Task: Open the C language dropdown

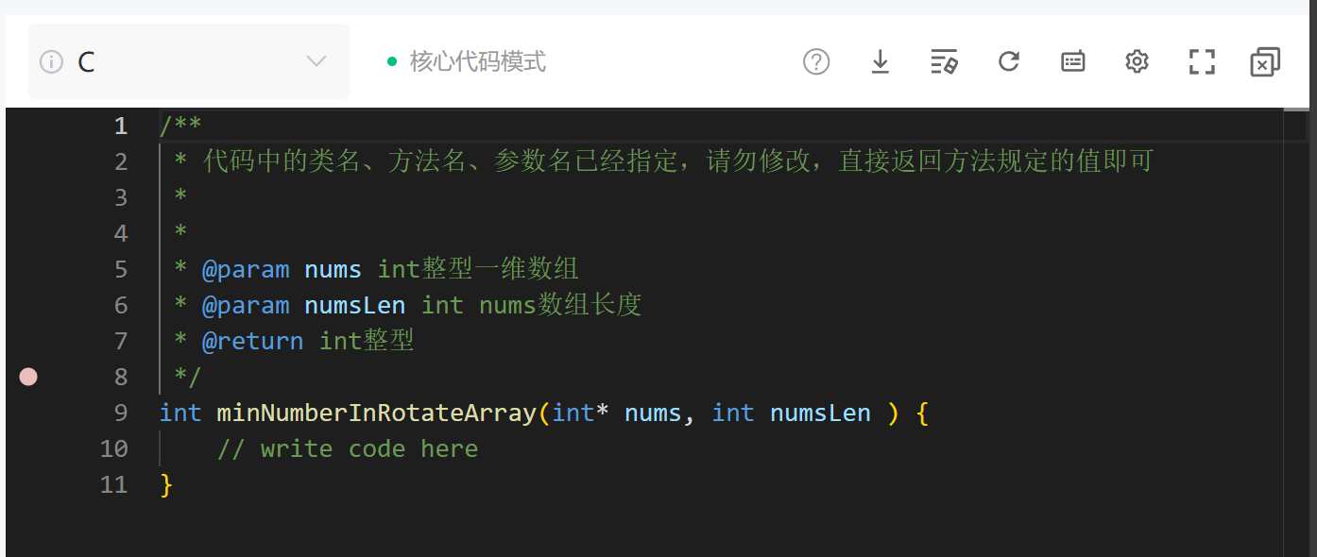Action: [x=189, y=62]
